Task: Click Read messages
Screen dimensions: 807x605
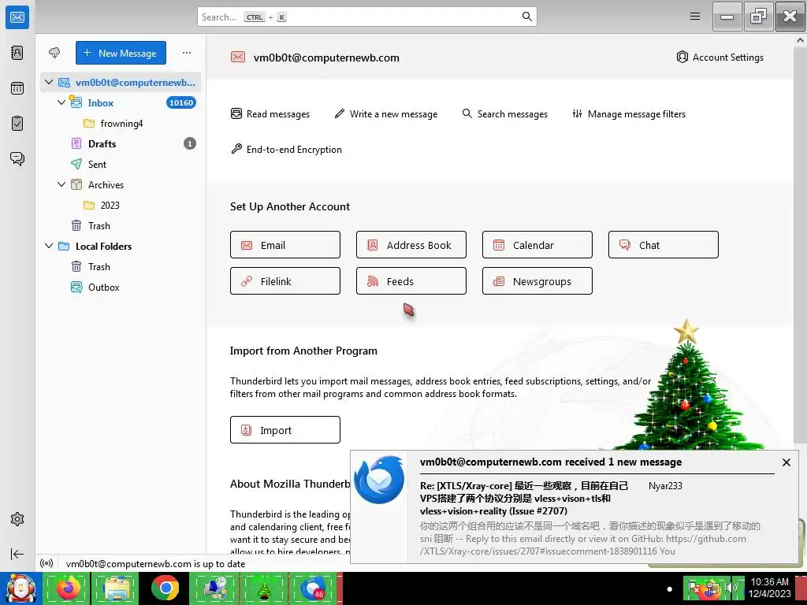Action: click(270, 113)
